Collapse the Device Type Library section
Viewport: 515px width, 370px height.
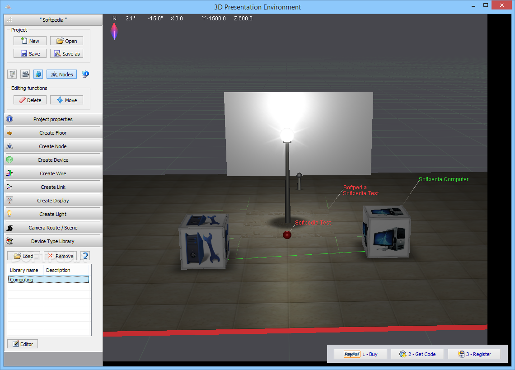[53, 241]
